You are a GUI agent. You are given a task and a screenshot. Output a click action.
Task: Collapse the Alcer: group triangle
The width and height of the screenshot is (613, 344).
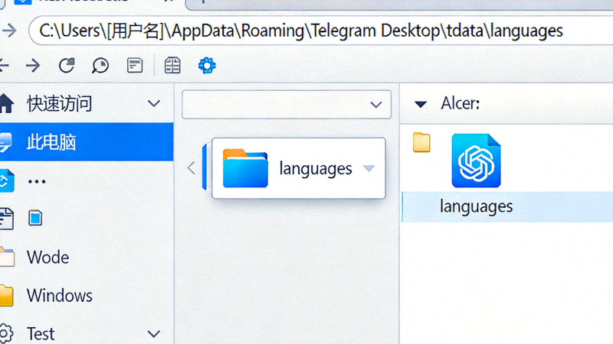coord(421,104)
